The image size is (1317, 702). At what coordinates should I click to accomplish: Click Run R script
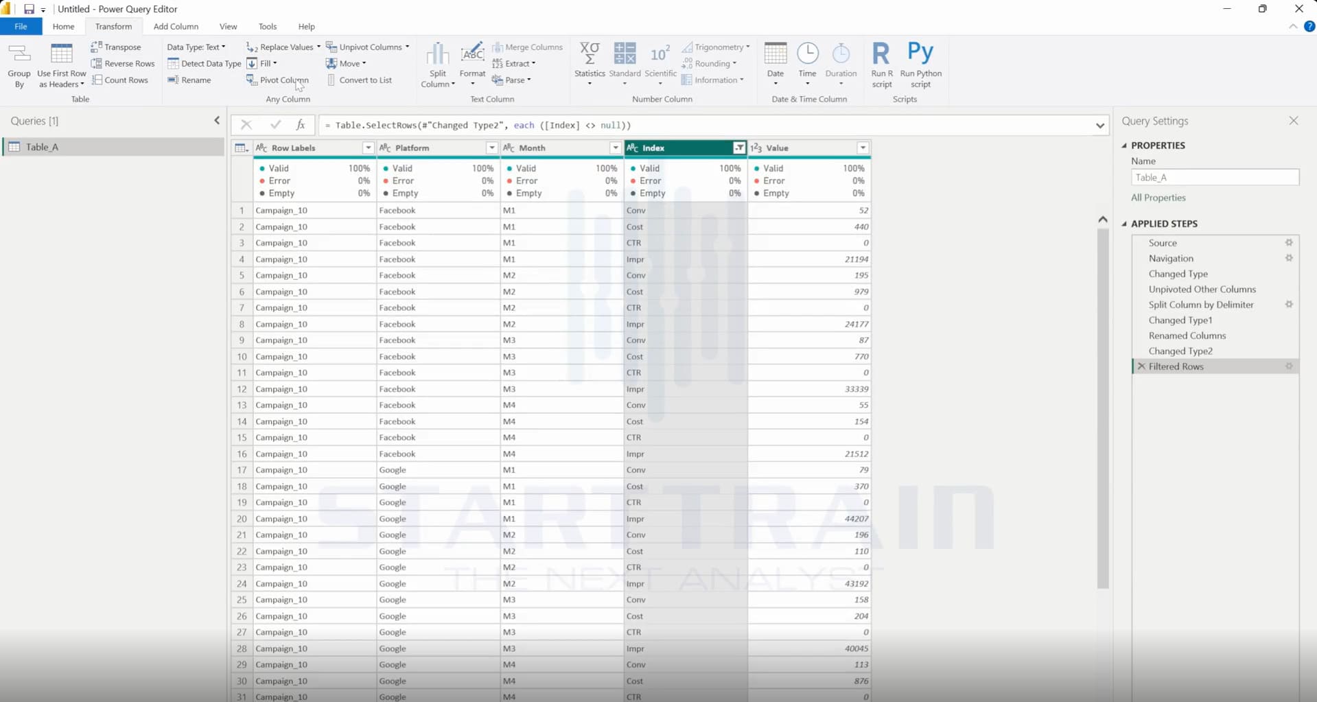tap(882, 66)
